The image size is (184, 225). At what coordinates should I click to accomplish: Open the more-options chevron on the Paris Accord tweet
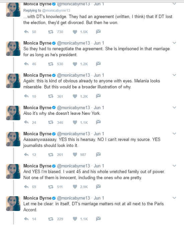point(174,198)
